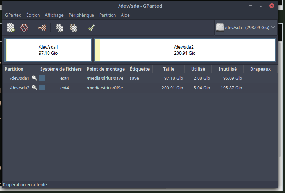Viewport: 285px width, 193px height.
Task: Open the Partition menu in the menu bar
Action: [x=107, y=15]
